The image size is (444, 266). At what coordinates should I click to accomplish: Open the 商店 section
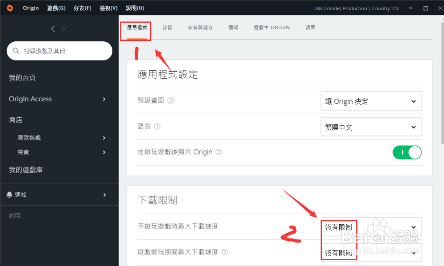(16, 120)
